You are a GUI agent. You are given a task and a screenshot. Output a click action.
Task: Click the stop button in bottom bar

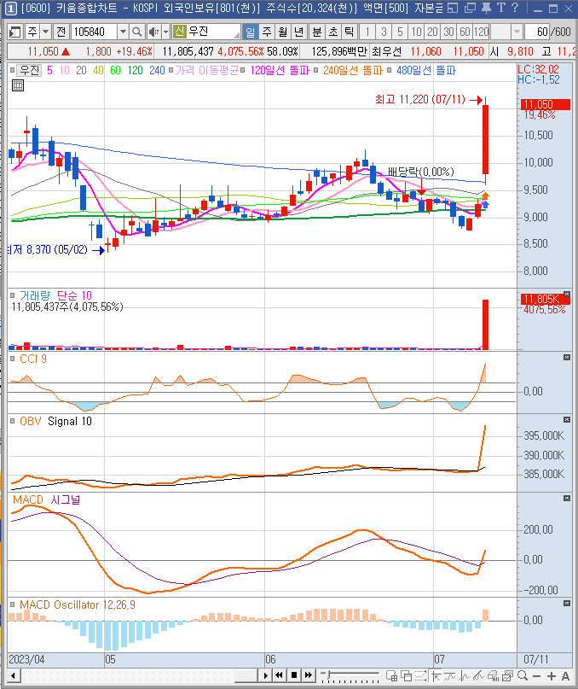coord(294,675)
